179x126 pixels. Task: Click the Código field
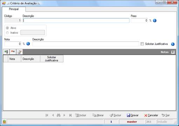tap(13, 21)
